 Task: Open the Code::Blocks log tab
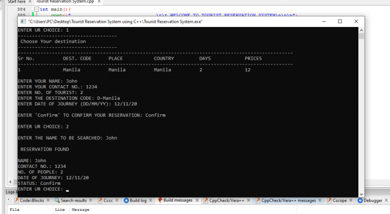pyautogui.click(x=32, y=200)
